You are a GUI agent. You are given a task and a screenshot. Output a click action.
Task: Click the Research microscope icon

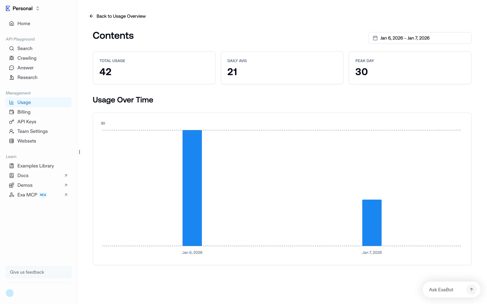coord(12,77)
